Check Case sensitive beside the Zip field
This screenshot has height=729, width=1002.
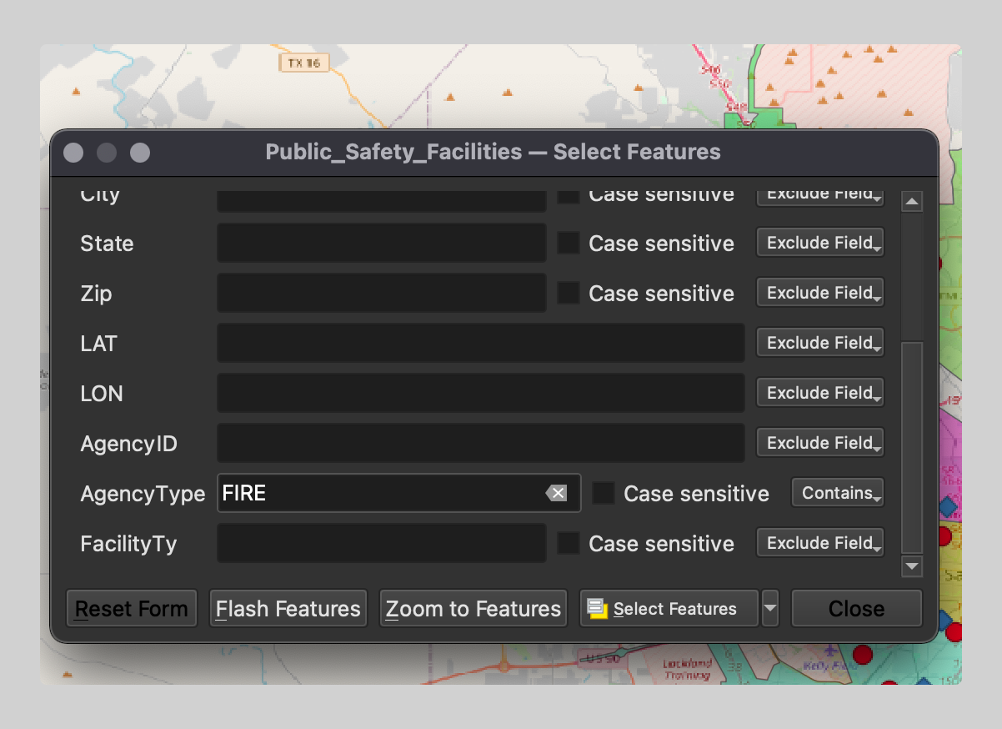click(568, 293)
